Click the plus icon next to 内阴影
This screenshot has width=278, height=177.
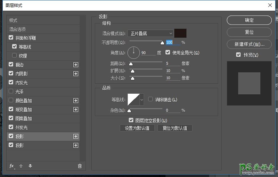[76, 74]
